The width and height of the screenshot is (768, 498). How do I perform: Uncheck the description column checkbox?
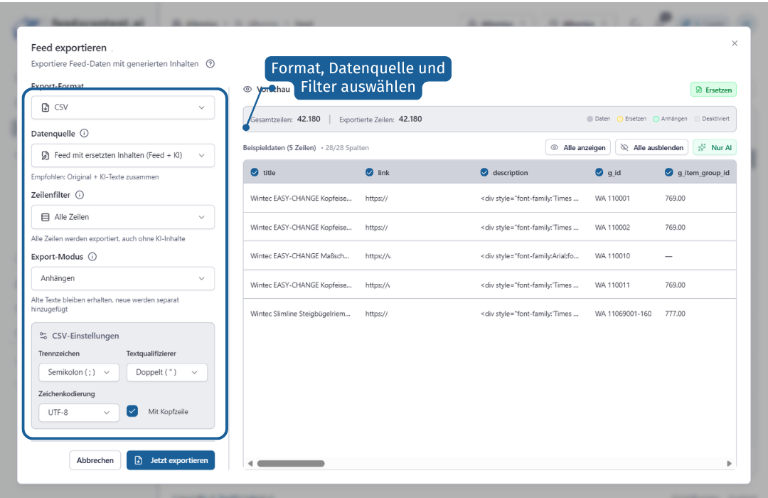(484, 172)
